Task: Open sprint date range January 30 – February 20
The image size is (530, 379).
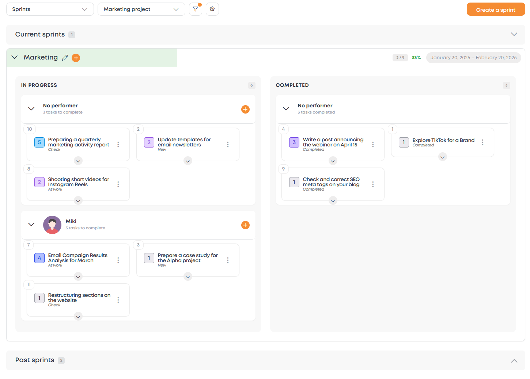Action: [473, 58]
